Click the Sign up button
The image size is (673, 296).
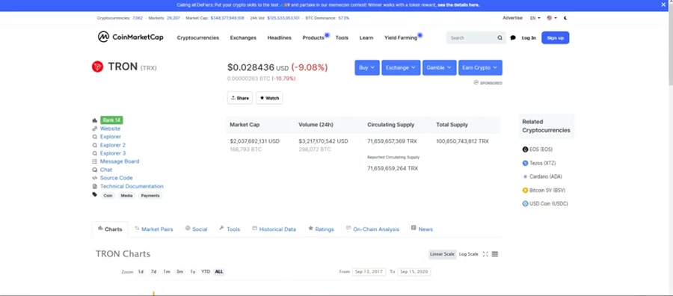(556, 38)
